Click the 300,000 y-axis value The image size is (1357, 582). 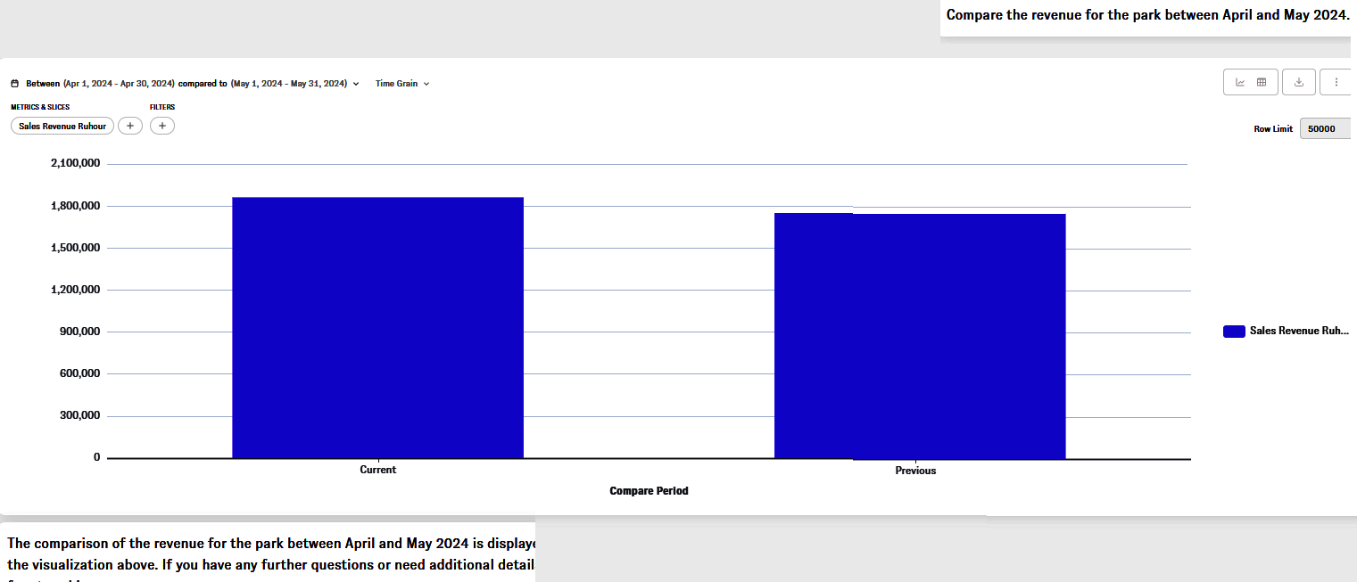pyautogui.click(x=80, y=415)
